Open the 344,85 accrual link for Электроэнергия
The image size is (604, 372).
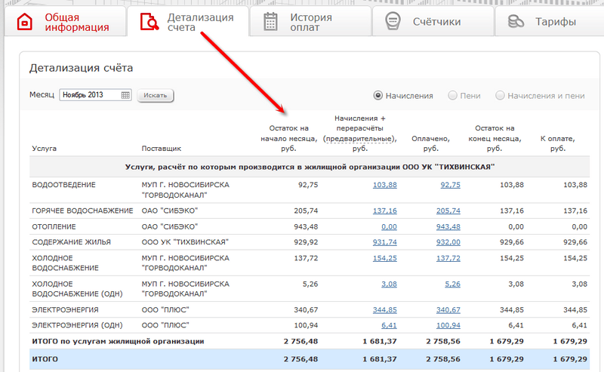384,309
